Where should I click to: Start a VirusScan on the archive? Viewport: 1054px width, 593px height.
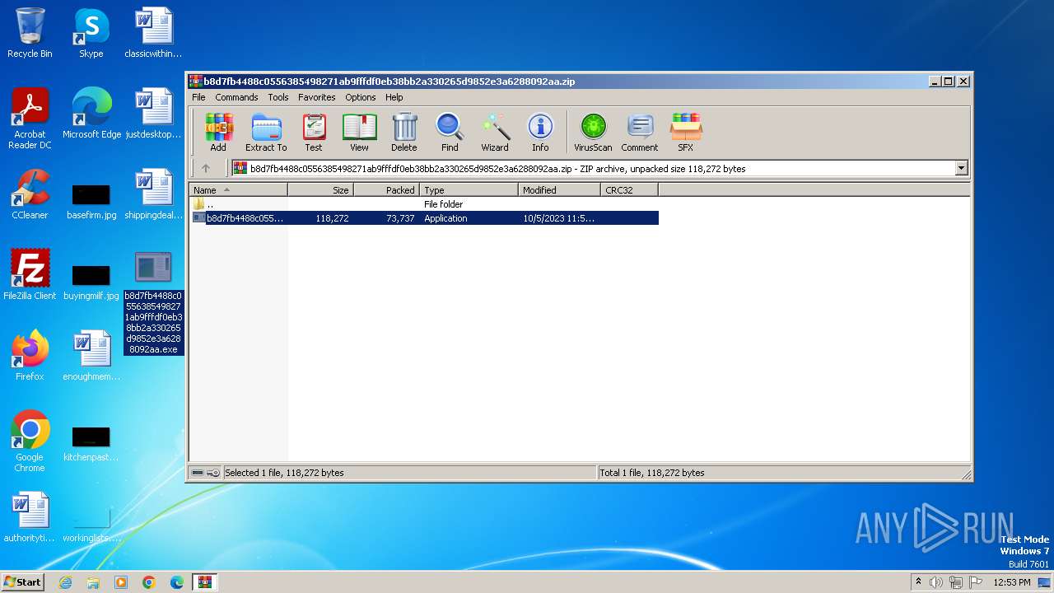593,133
